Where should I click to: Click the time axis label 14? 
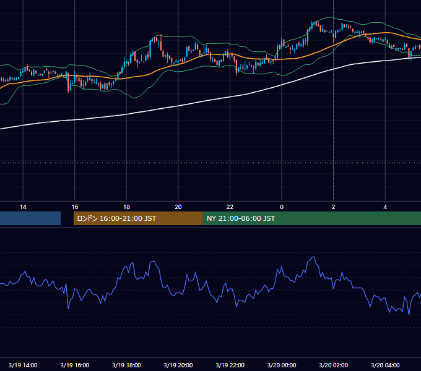[x=23, y=207]
